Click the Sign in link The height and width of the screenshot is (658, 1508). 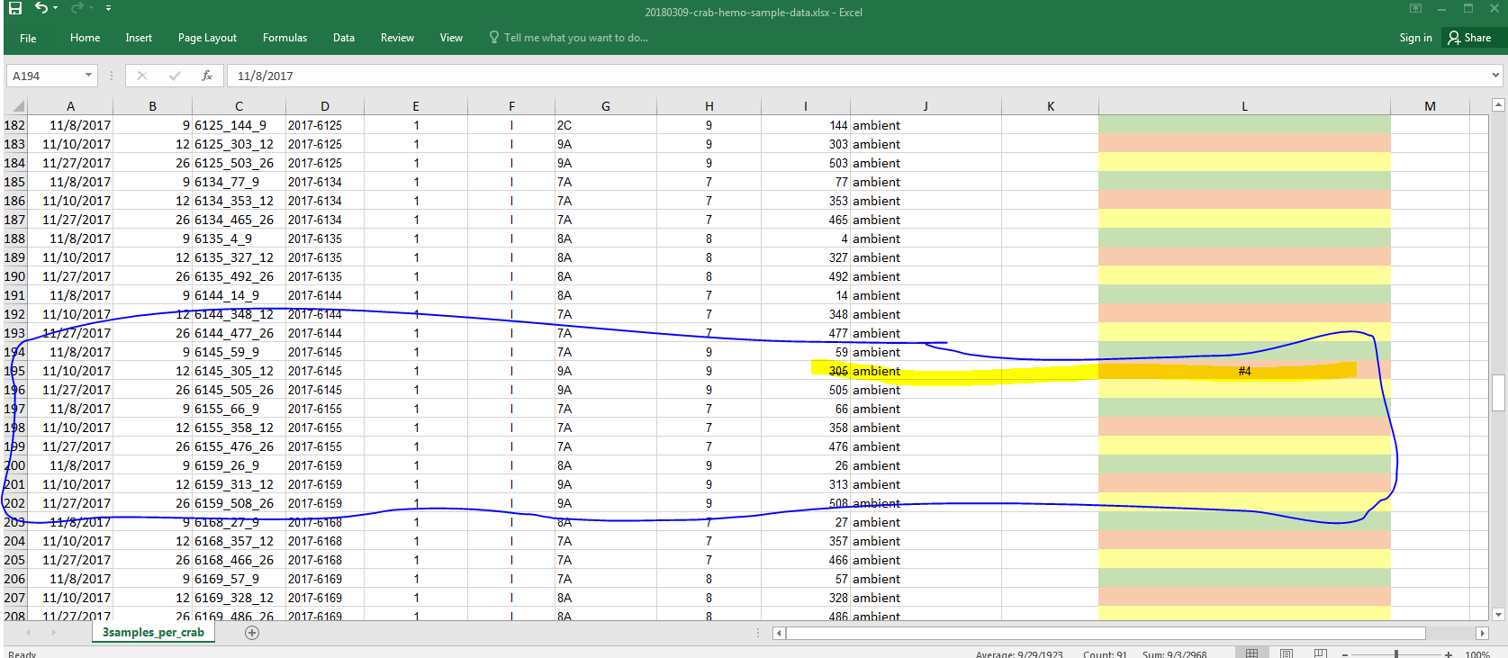click(x=1415, y=38)
